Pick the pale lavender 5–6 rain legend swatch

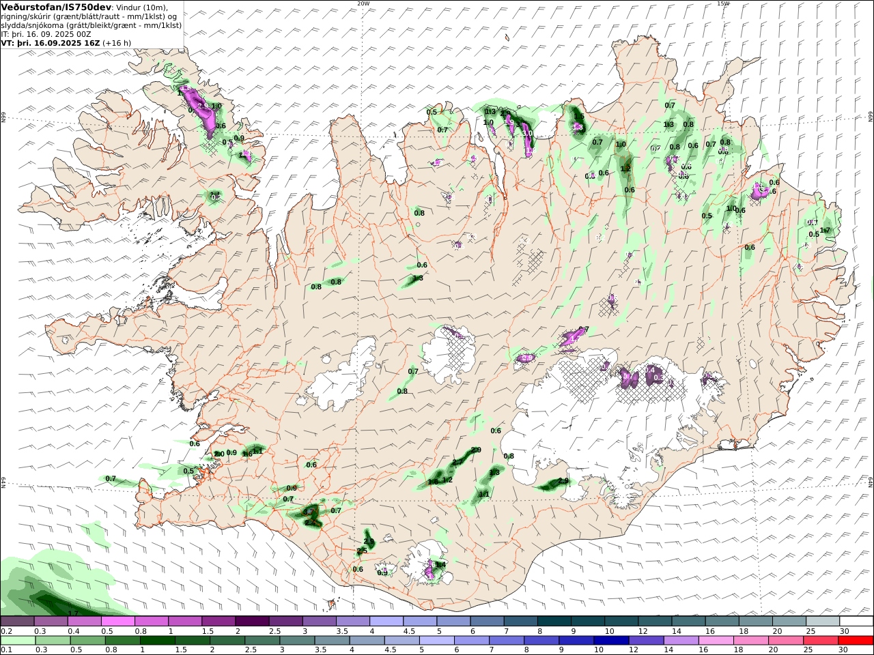[x=437, y=641]
